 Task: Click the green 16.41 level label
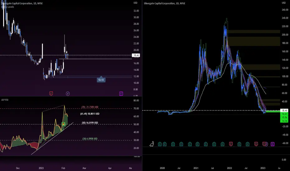[284, 114]
